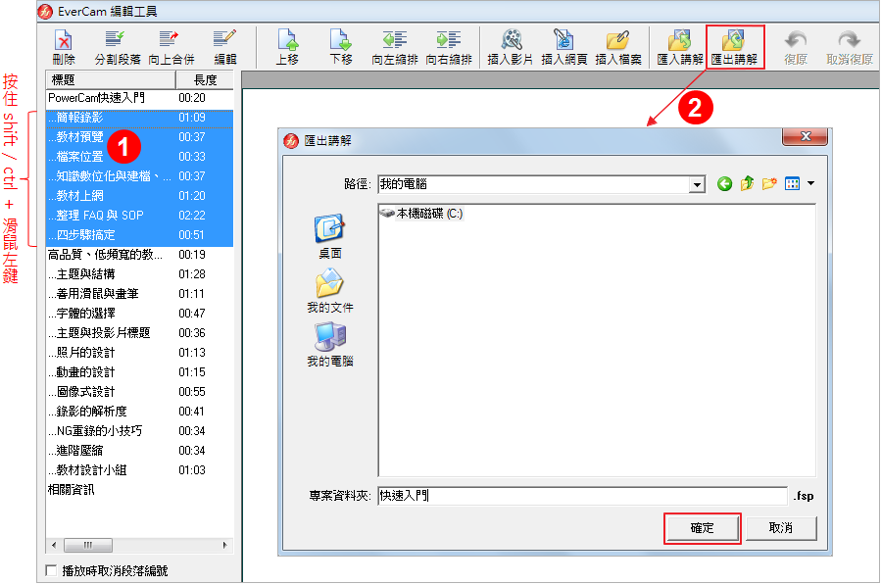The width and height of the screenshot is (881, 585).
Task: Click the 取消 cancel button
Action: (780, 528)
